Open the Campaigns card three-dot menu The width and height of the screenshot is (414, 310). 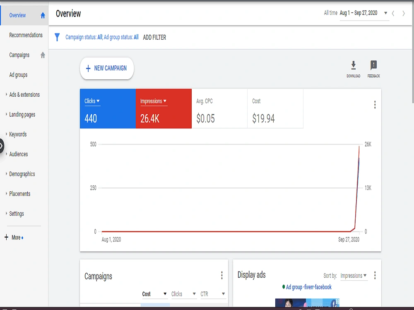[222, 275]
